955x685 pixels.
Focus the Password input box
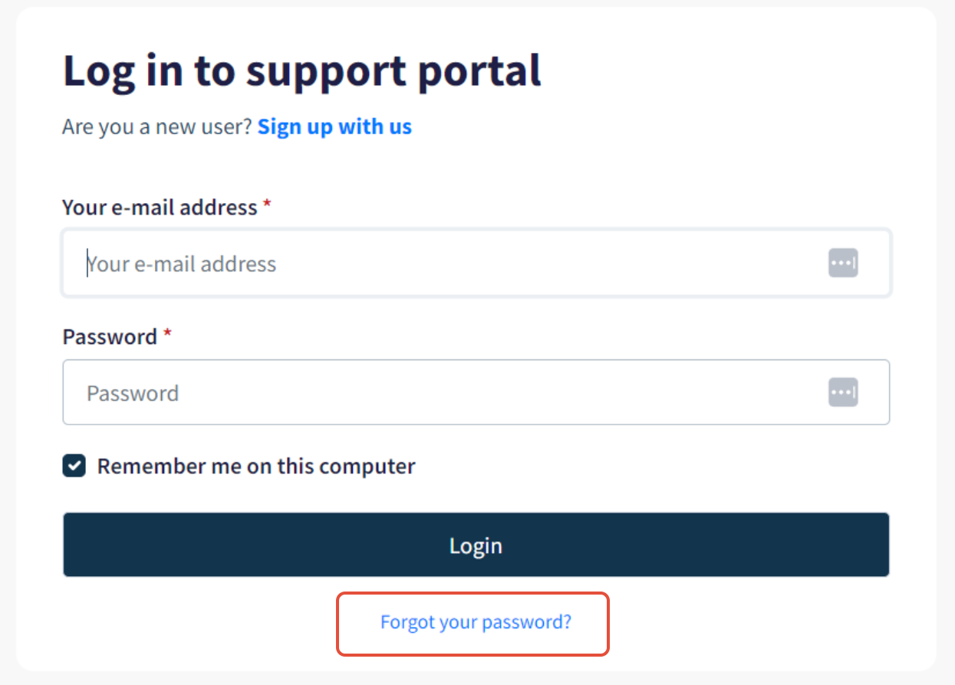[x=476, y=392]
